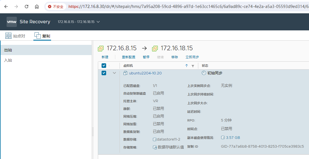The image size is (309, 159).
Task: Click the source vCenter icon next to 172.16.8.15
Action: [x=101, y=49]
